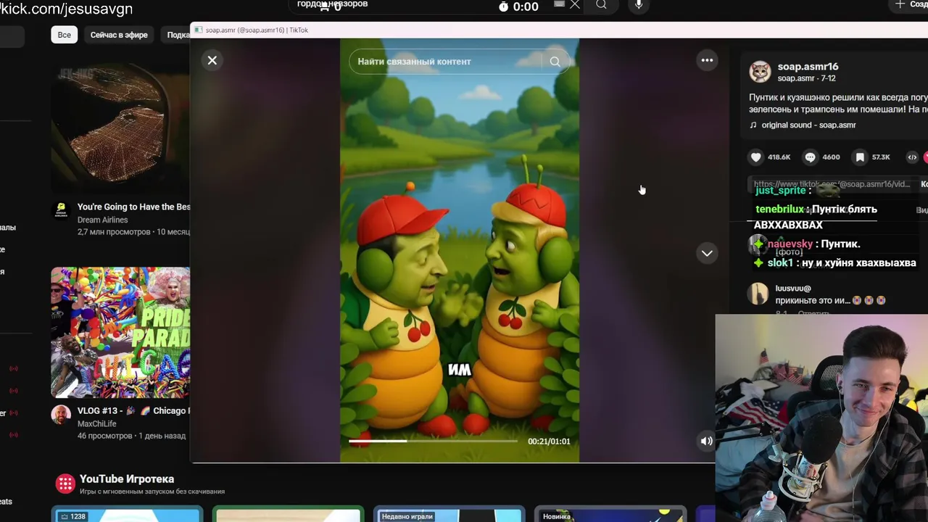Click the 'gordon nevzorov' text in the YouTube search box
The height and width of the screenshot is (522, 928).
[x=332, y=4]
